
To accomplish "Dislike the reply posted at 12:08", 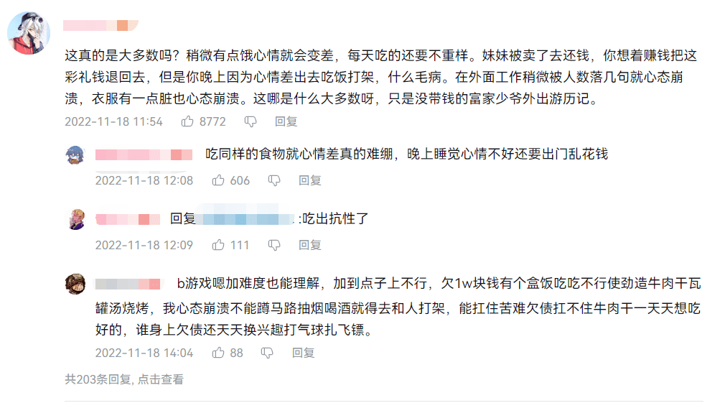I will [x=274, y=180].
